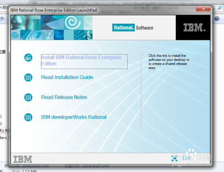Open the Read Installation Guide link
The width and height of the screenshot is (224, 172).
[x=67, y=77]
